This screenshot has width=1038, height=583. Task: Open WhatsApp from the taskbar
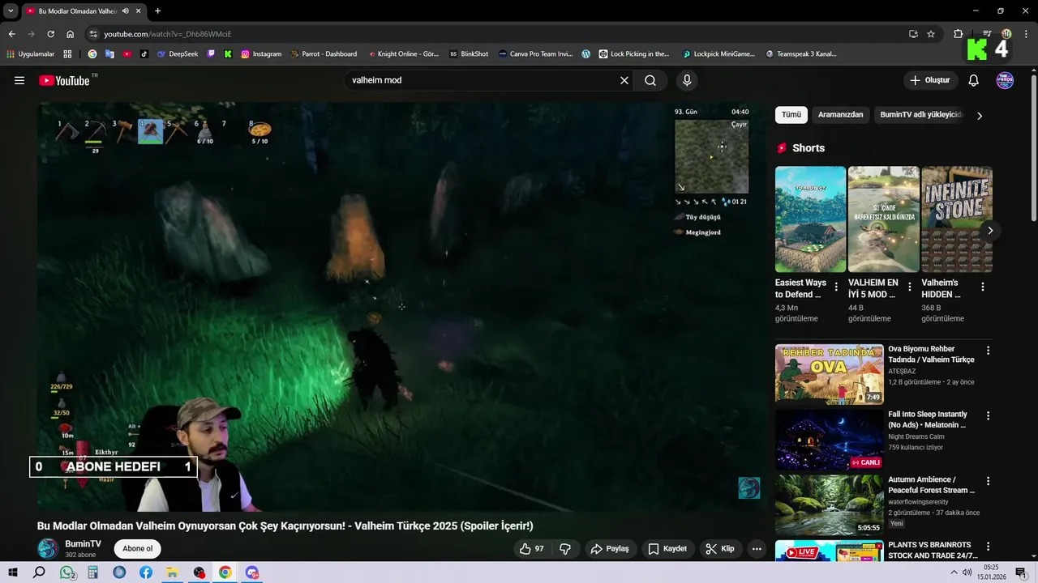tap(66, 572)
